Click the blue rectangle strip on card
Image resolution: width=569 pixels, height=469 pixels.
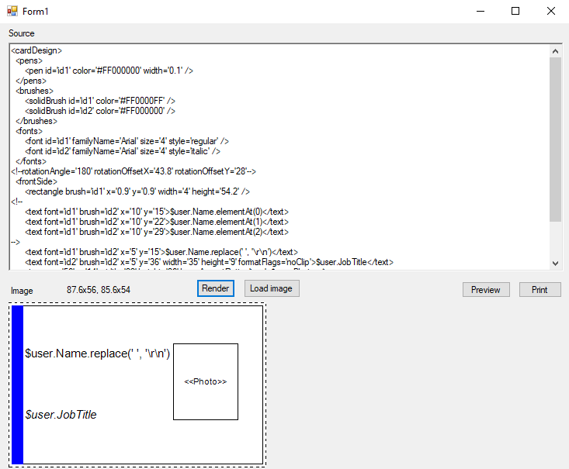tap(18, 385)
